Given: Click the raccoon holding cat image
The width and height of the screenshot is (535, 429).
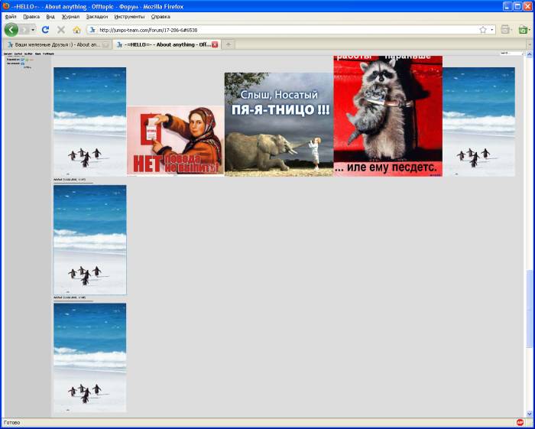Looking at the screenshot, I should pos(387,115).
